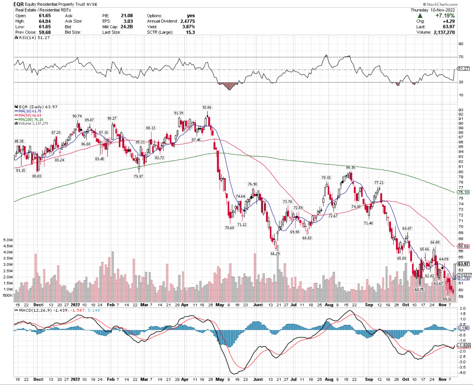Click the 70.60 low price label in May

click(230, 228)
